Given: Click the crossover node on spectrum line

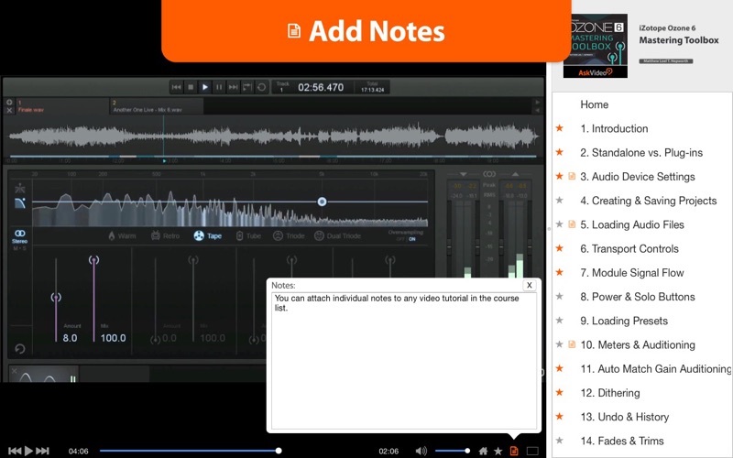Looking at the screenshot, I should tap(322, 202).
